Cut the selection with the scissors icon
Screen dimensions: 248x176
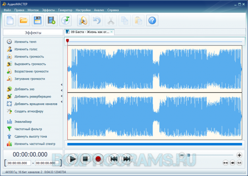[x=111, y=21]
